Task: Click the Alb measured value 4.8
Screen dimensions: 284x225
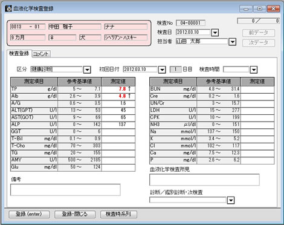Action: point(118,96)
